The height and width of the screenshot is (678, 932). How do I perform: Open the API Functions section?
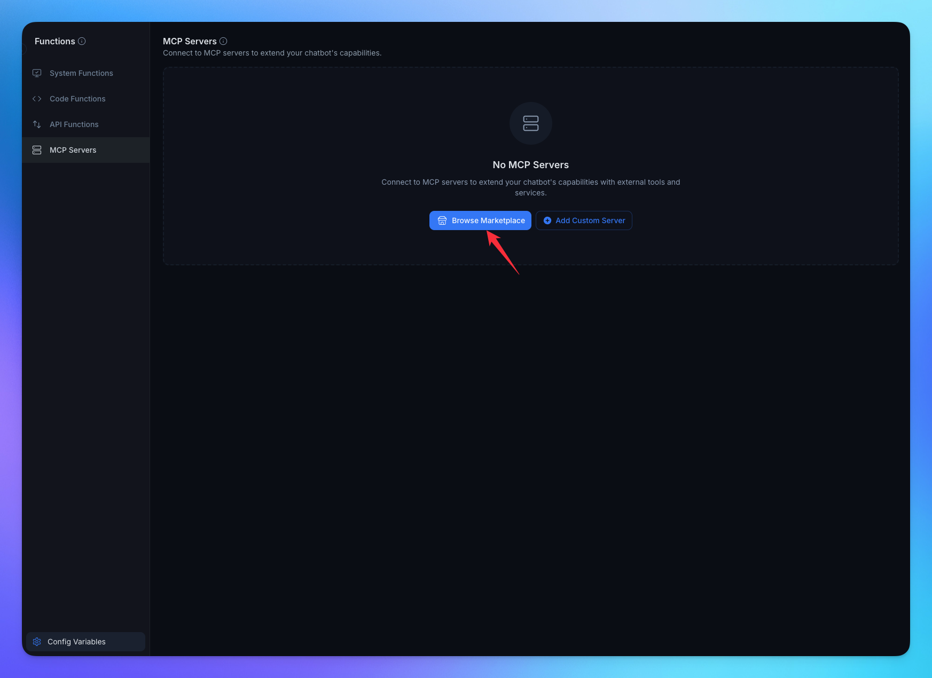[74, 124]
